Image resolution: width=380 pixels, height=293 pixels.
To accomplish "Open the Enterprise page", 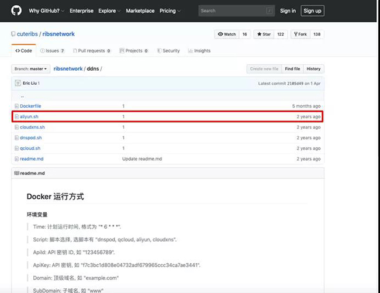I will point(81,11).
